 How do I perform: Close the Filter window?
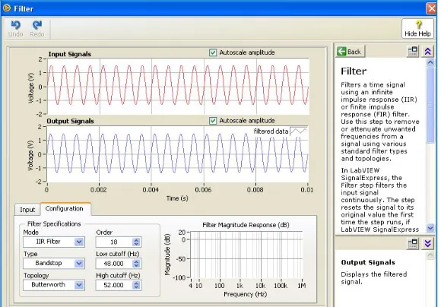point(432,8)
